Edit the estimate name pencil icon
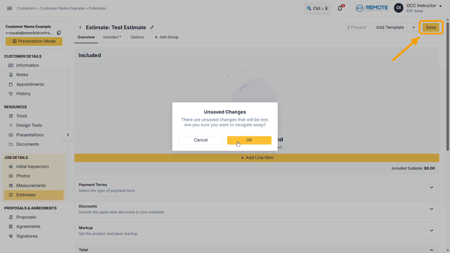 coord(152,28)
